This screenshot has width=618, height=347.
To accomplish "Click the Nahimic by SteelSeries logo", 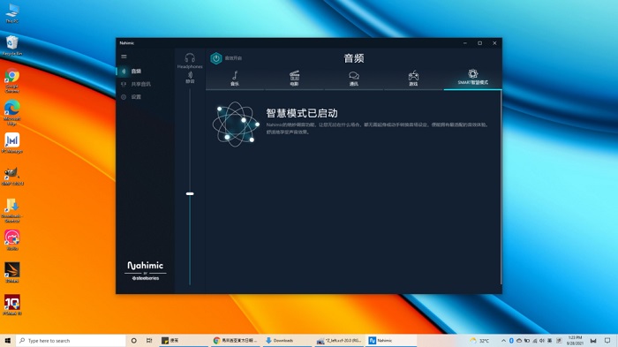I will (146, 270).
